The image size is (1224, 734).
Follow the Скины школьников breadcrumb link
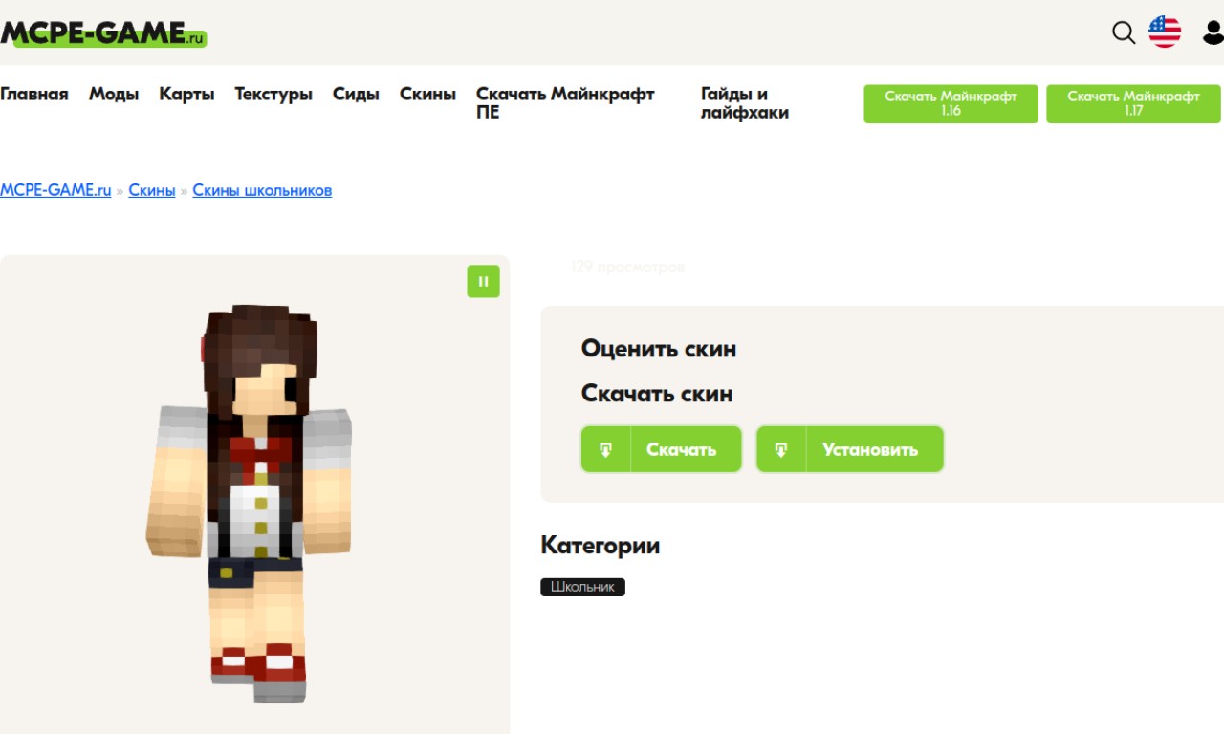262,190
